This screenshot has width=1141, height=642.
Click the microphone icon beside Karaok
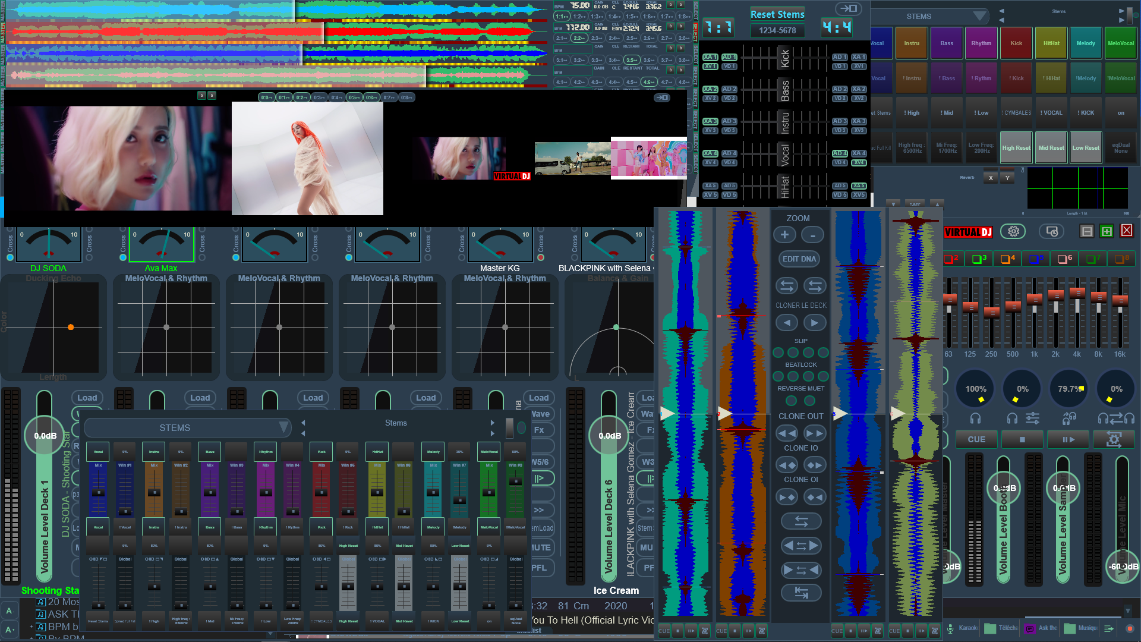pyautogui.click(x=950, y=628)
